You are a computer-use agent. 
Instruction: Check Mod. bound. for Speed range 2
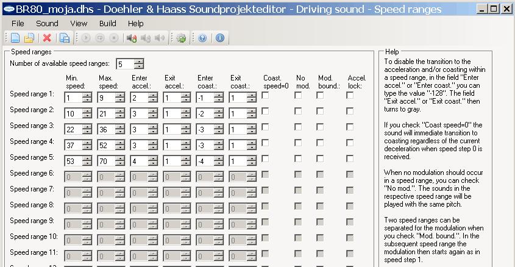(x=320, y=111)
